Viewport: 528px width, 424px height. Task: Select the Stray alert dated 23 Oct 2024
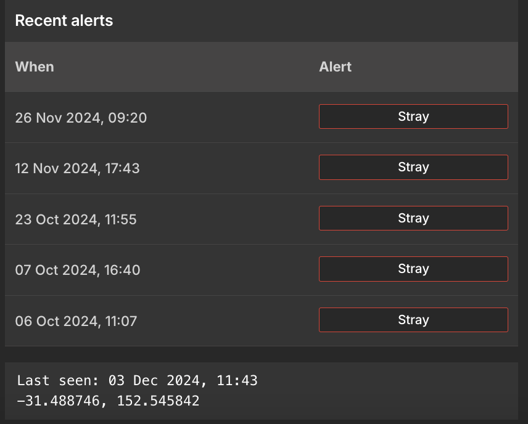click(x=413, y=218)
